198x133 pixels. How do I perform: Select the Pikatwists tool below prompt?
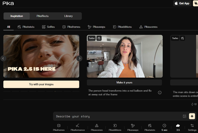(150, 127)
